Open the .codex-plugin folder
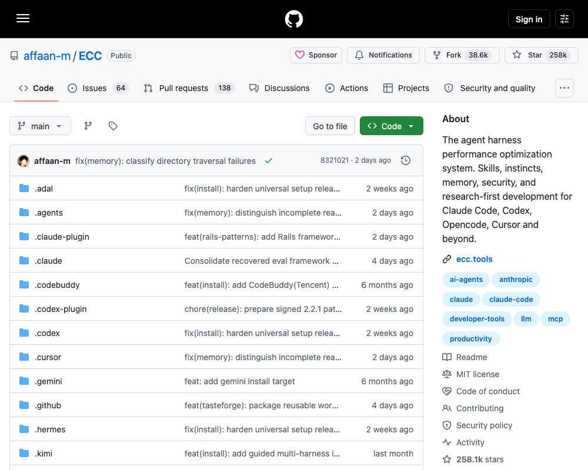588x470 pixels. click(x=61, y=309)
